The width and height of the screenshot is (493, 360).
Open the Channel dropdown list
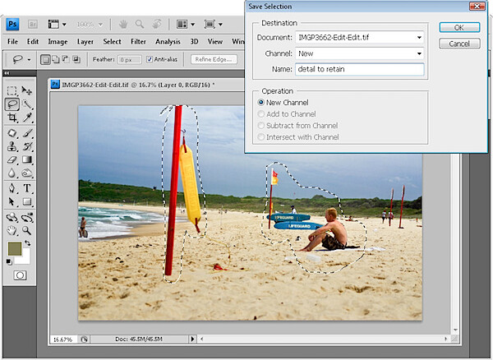359,53
